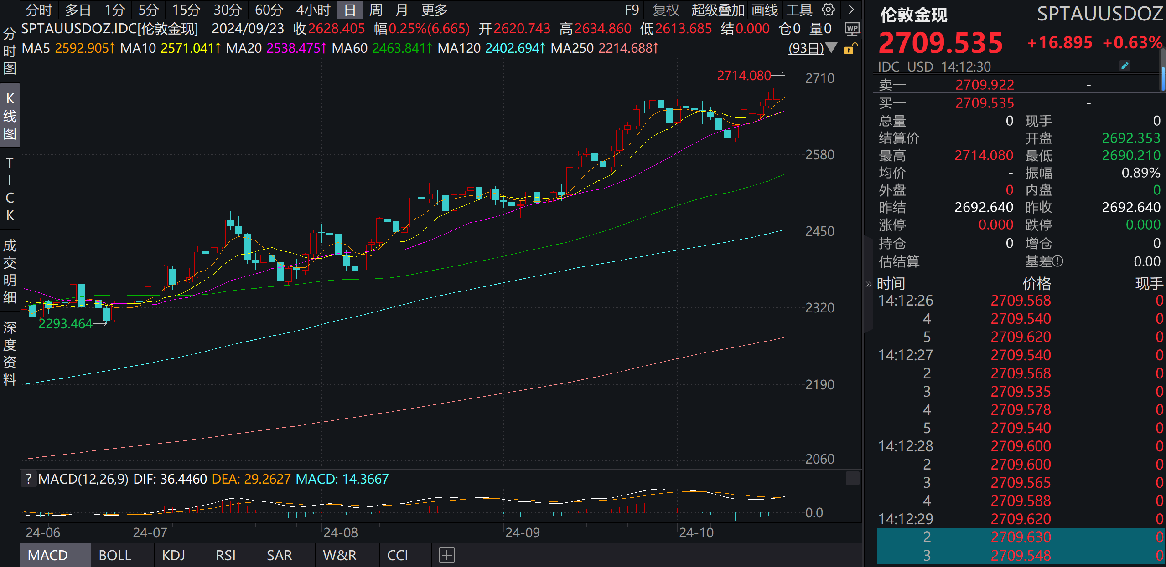The height and width of the screenshot is (567, 1166).
Task: Select the 30分 interval tab
Action: [228, 10]
